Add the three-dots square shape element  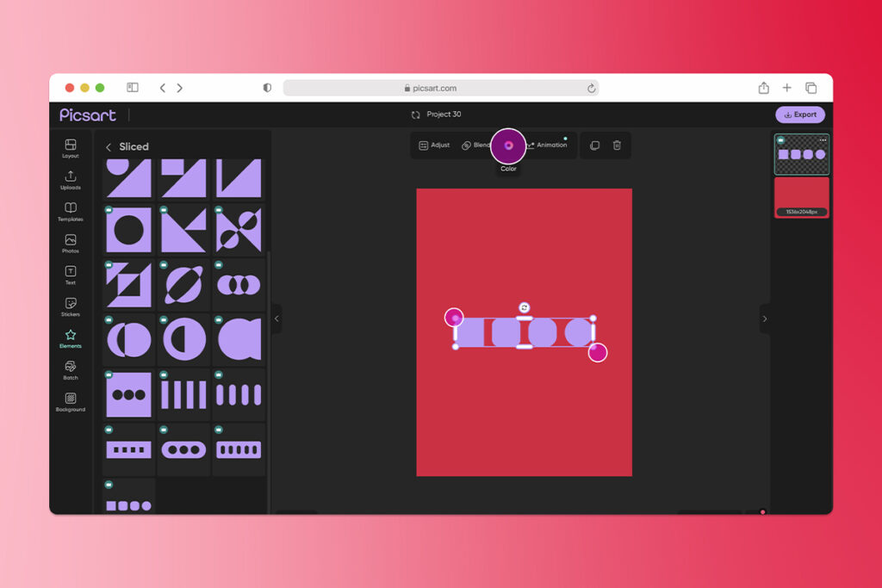pyautogui.click(x=129, y=395)
